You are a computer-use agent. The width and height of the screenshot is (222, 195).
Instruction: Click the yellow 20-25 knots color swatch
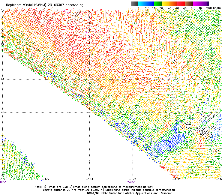pyautogui.click(x=166, y=4)
